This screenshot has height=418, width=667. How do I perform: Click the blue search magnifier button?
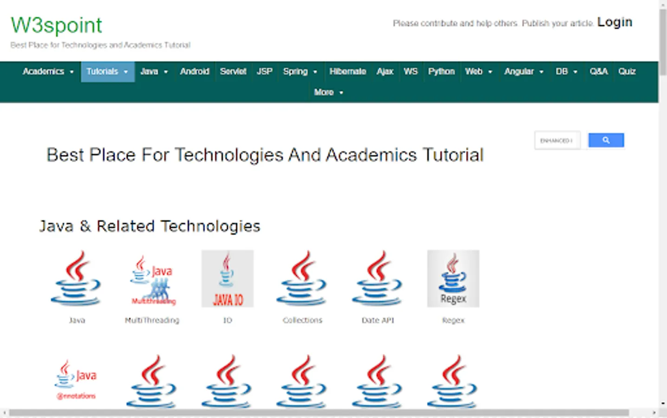coord(606,140)
